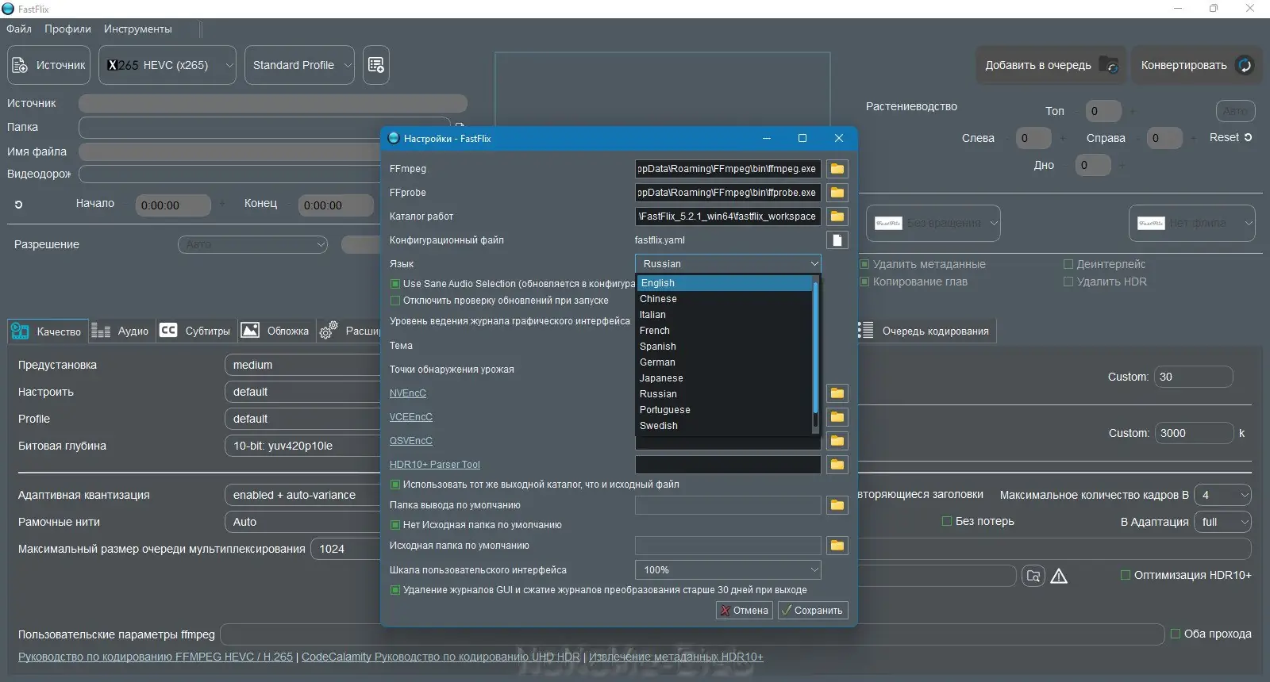Click the profile settings icon beside Standard Profile
Screen dimensions: 1270x682
pyautogui.click(x=376, y=65)
